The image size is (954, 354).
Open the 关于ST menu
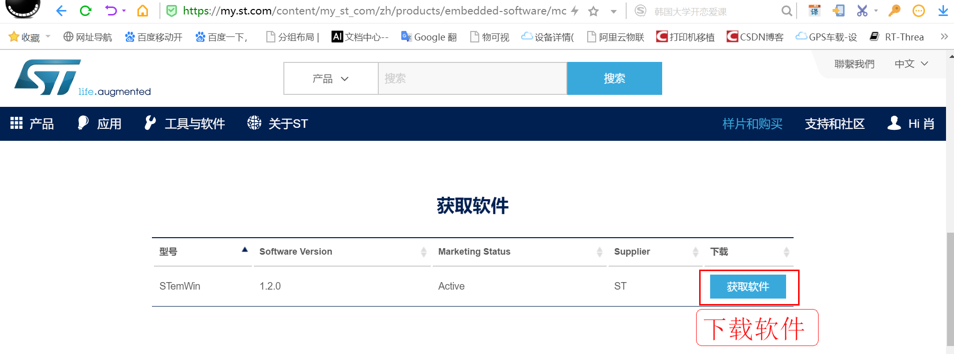pos(277,123)
